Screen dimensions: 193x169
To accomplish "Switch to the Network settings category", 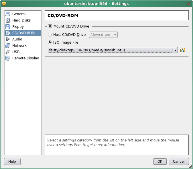I will pos(19,46).
